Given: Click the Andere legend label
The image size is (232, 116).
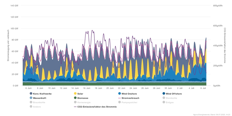Looking at the screenshot, I should tap(37, 107).
